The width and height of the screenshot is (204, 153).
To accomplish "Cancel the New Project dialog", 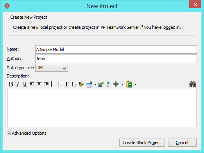I will click(182, 142).
